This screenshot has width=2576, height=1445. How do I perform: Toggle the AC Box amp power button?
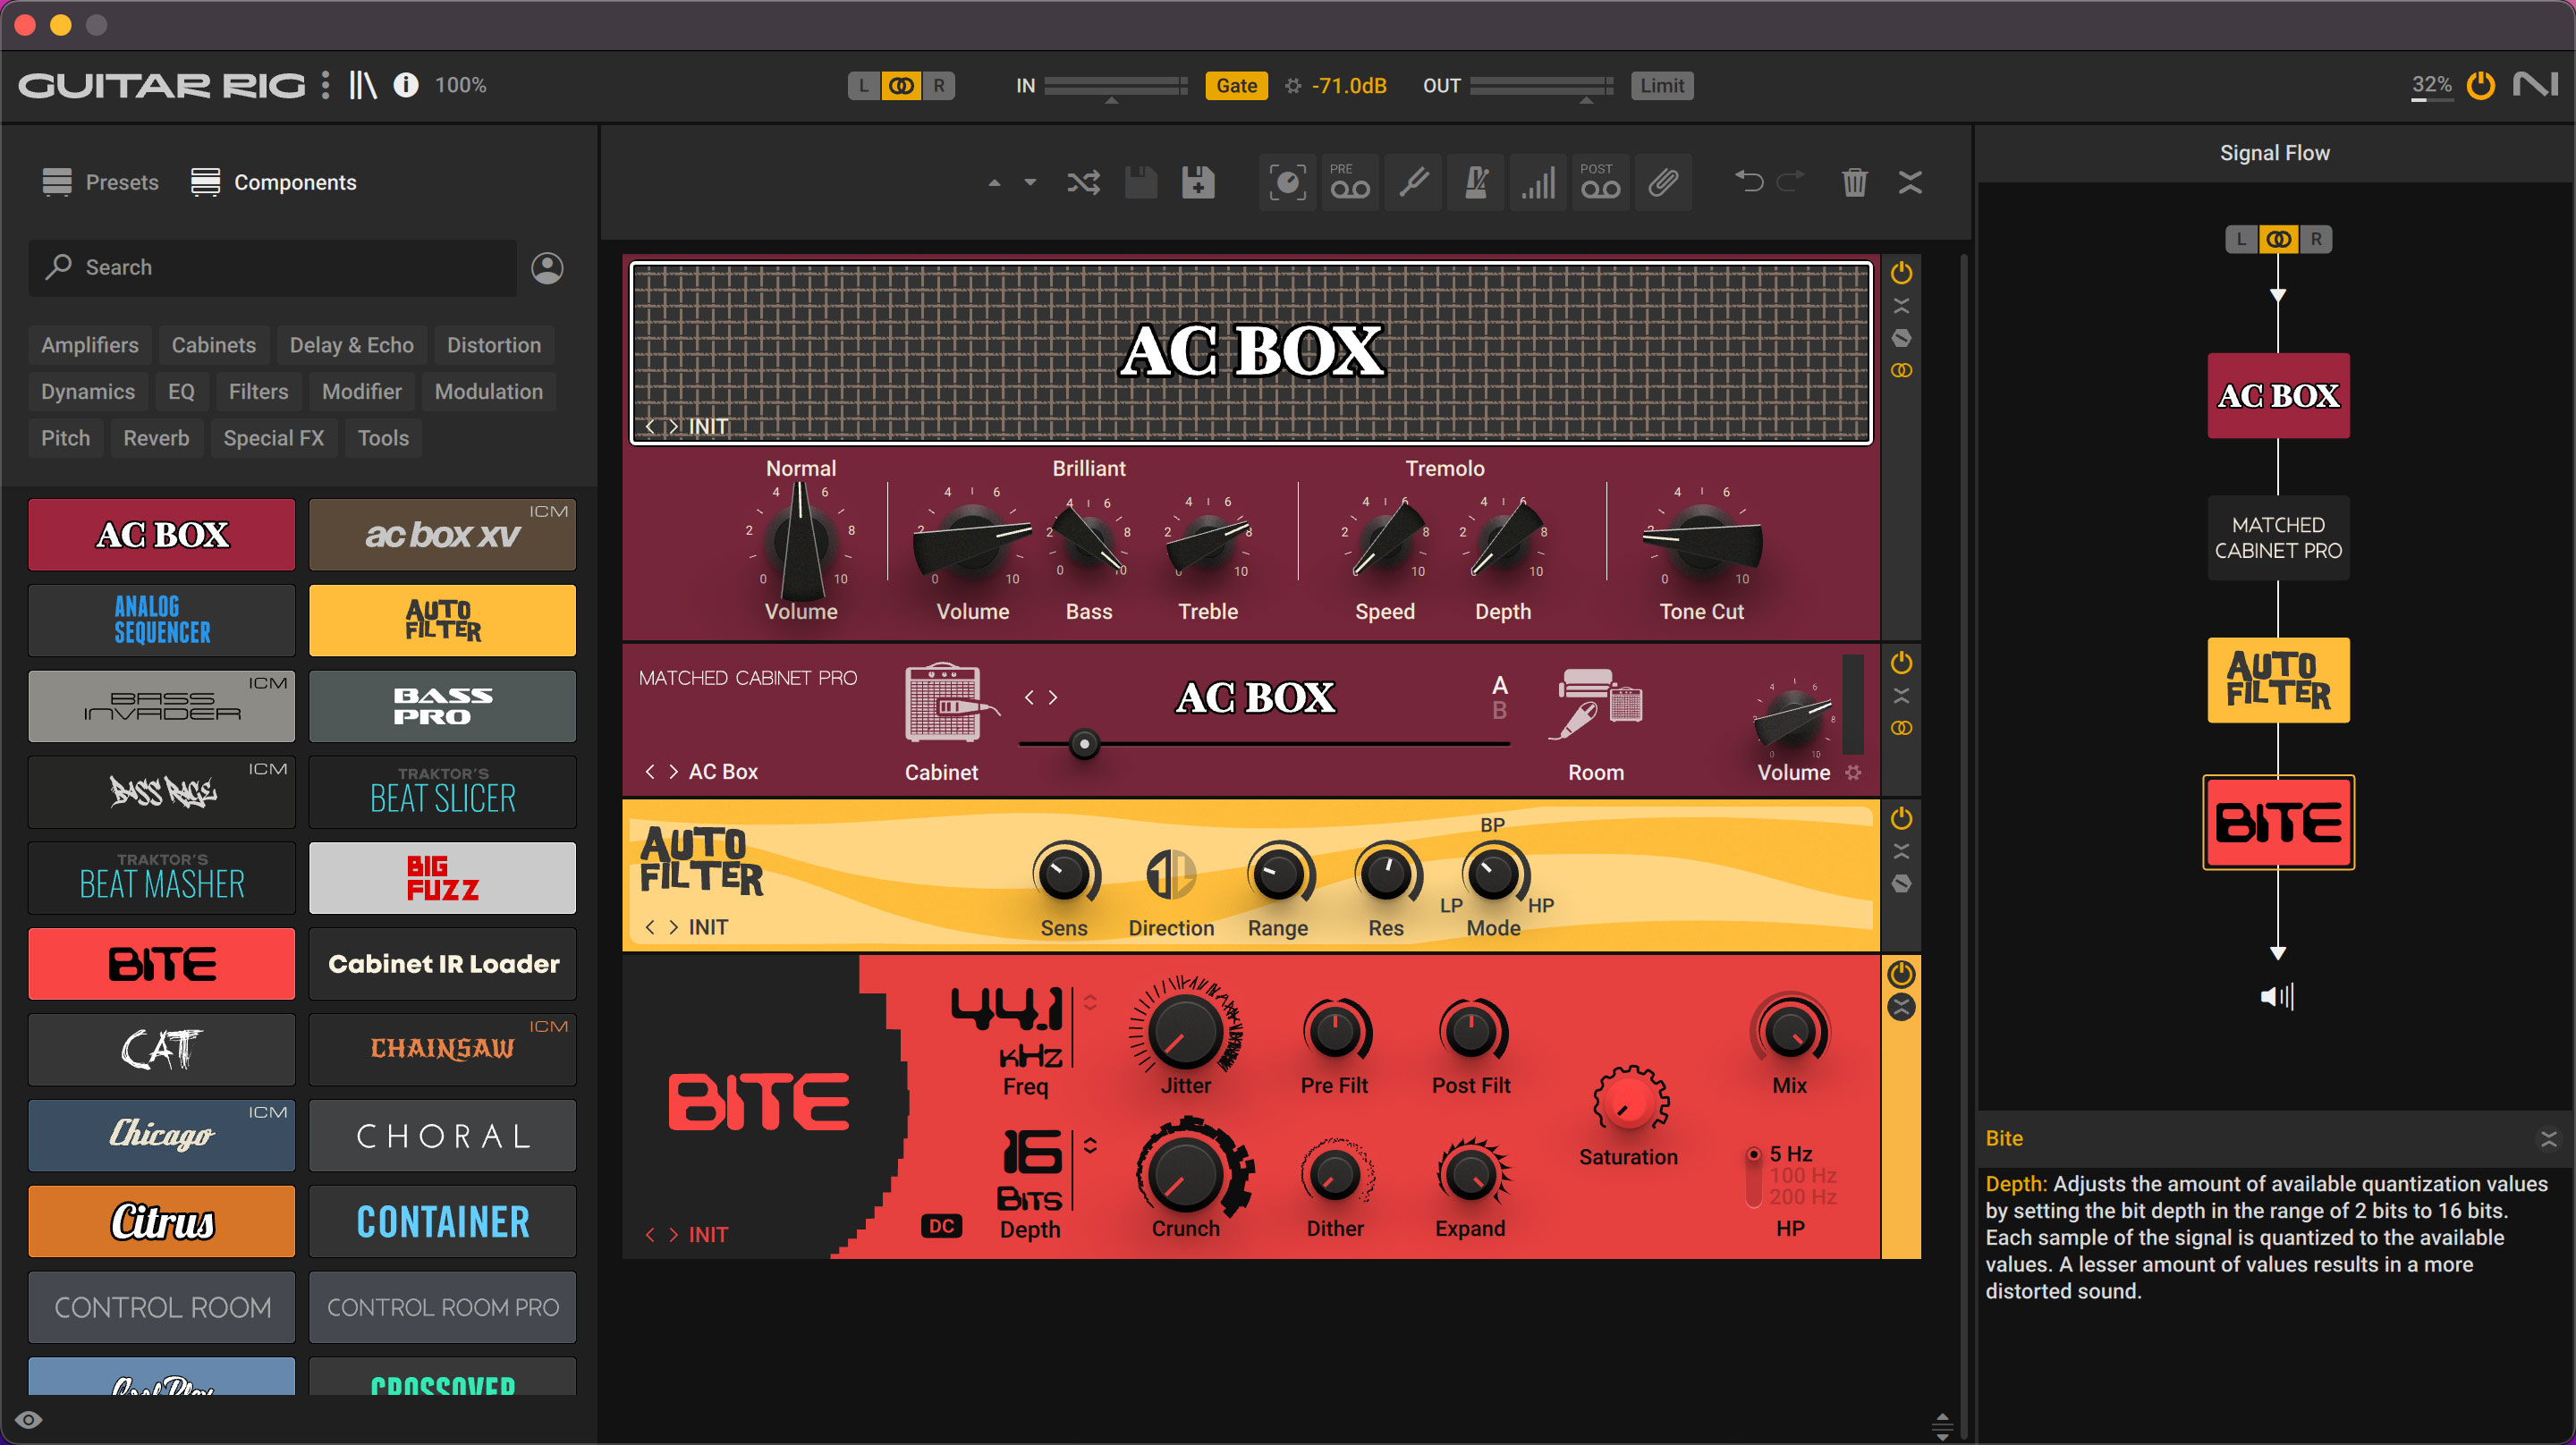point(1901,273)
